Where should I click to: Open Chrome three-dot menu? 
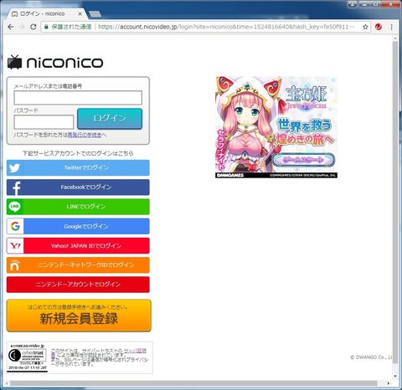[391, 27]
